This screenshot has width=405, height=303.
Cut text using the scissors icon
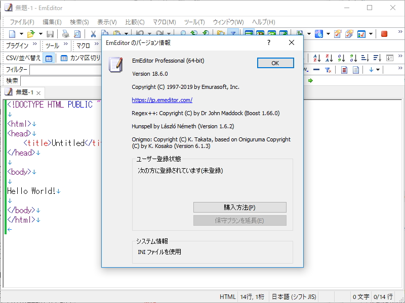tap(94, 33)
